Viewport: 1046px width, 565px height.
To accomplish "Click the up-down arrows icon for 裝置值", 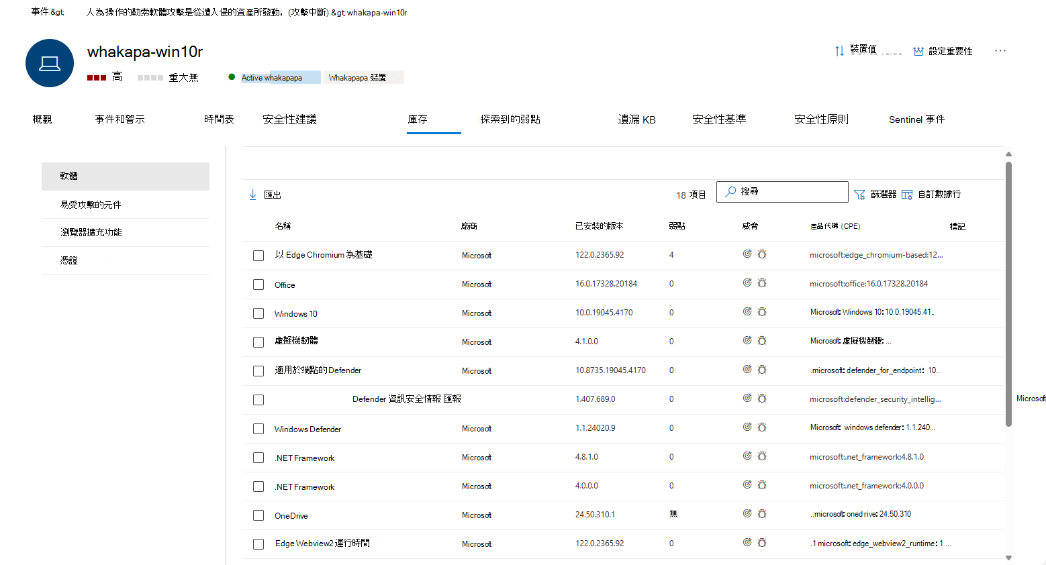I will tap(839, 51).
